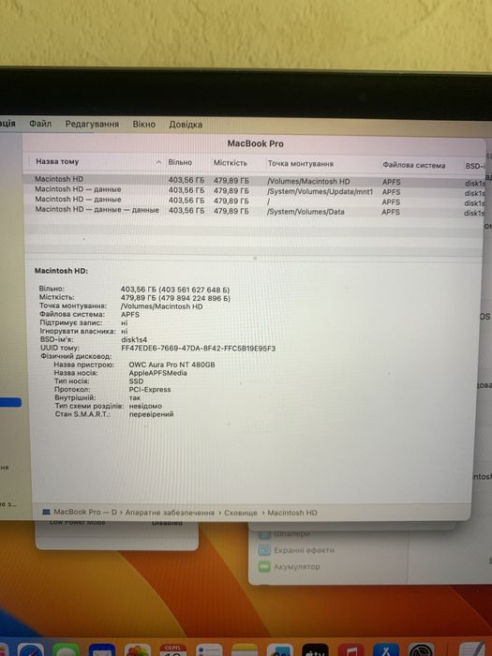
Task: Open Music from the Dock
Action: click(350, 650)
